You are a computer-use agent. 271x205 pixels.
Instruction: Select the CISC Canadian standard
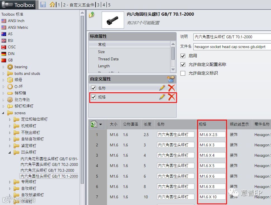coord(12,47)
